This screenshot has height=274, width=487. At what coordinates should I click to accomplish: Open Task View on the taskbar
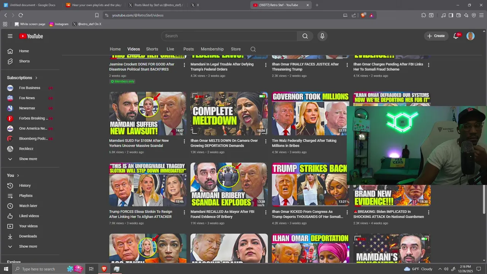tap(91, 269)
